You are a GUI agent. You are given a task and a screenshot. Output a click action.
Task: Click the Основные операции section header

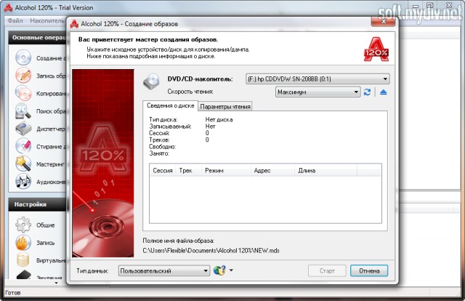[39, 38]
